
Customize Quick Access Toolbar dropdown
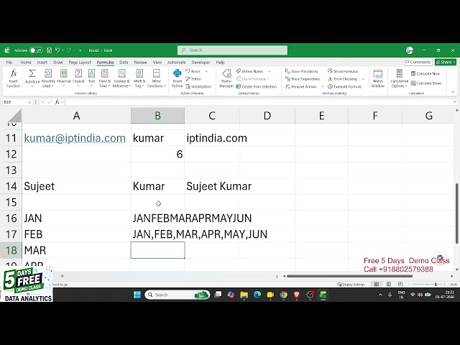[x=80, y=50]
